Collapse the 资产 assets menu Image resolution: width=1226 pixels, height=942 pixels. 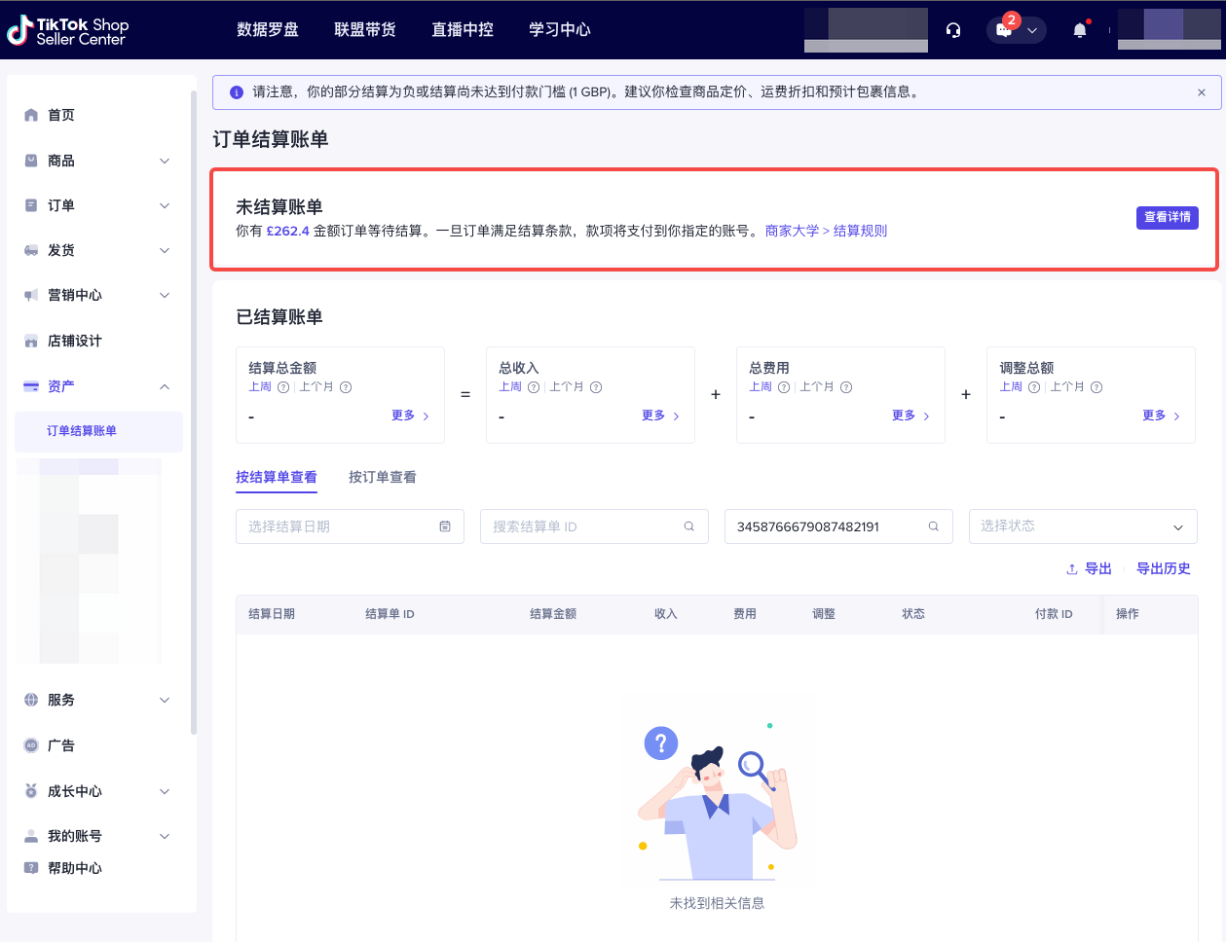click(x=164, y=384)
